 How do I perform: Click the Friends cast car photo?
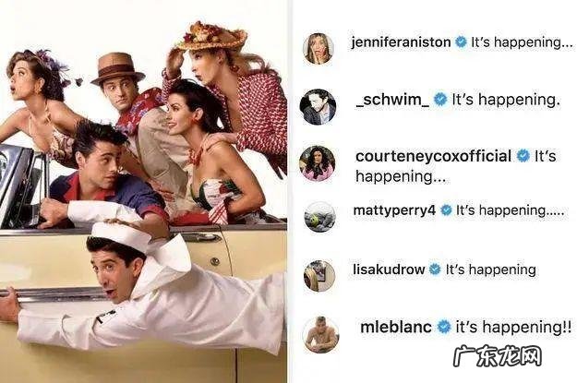pyautogui.click(x=143, y=191)
